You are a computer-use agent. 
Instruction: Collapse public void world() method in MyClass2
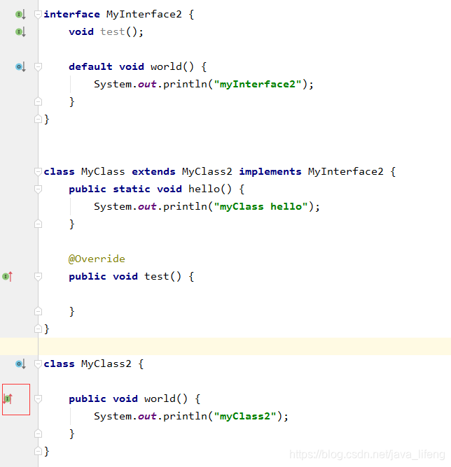click(x=38, y=398)
